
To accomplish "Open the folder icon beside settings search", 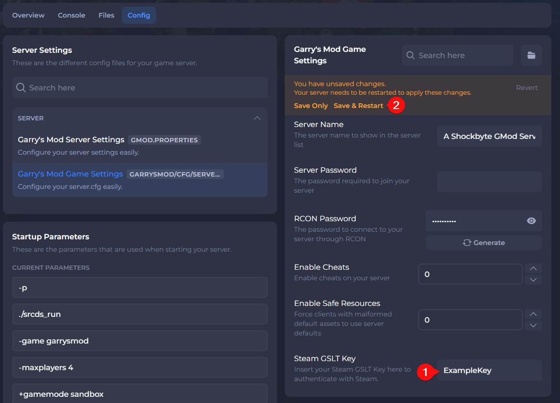I will click(x=531, y=55).
